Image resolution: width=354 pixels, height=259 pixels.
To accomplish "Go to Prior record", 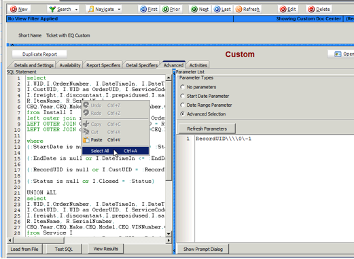I will coord(171,10).
